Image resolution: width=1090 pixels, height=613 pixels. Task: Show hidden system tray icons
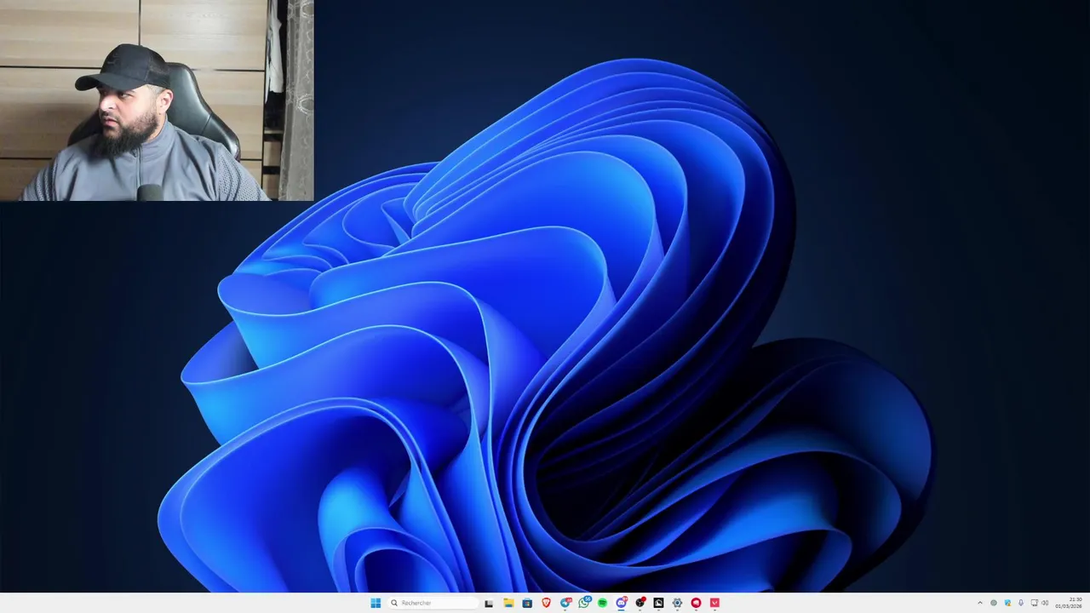pyautogui.click(x=980, y=603)
